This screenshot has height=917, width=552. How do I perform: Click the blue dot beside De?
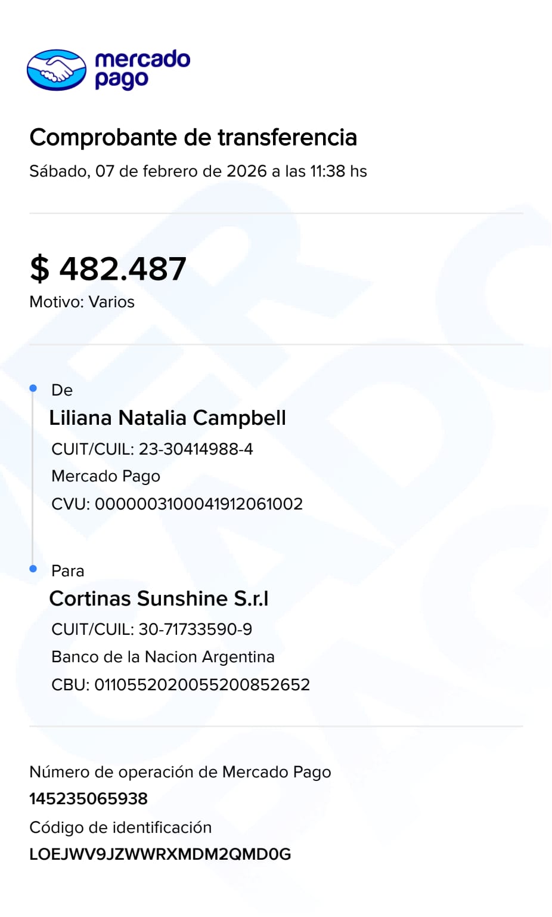33,388
